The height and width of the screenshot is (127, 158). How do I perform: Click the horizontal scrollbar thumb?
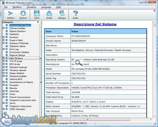tap(87, 120)
